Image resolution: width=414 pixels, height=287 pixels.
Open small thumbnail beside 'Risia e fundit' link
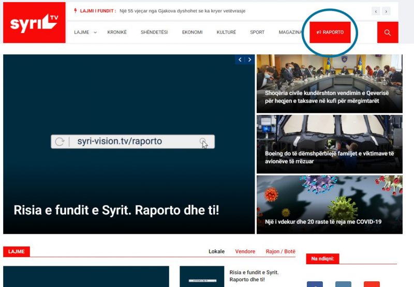pyautogui.click(x=202, y=277)
